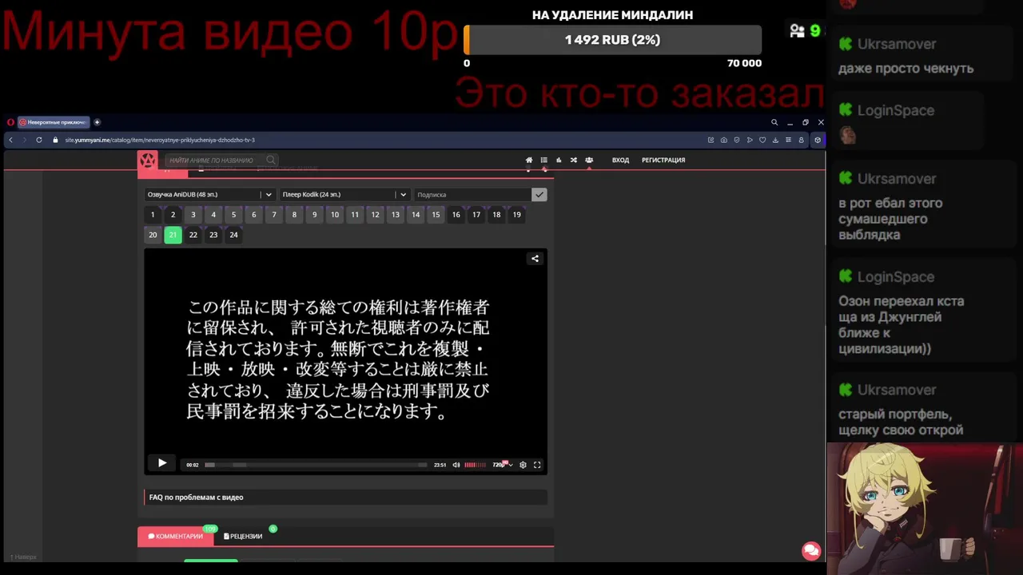Click the 23:51 duration label
This screenshot has width=1023, height=575.
440,465
